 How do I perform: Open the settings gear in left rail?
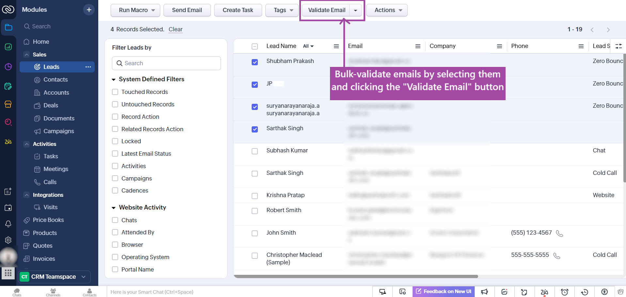[x=8, y=240]
